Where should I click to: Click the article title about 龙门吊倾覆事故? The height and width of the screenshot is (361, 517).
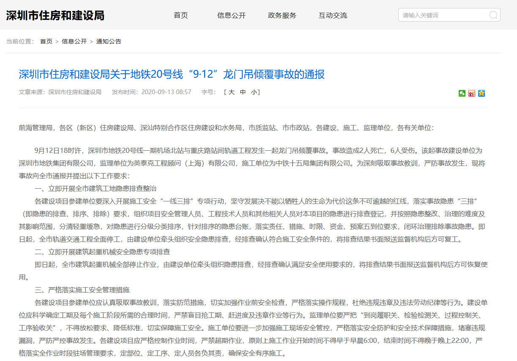[171, 74]
